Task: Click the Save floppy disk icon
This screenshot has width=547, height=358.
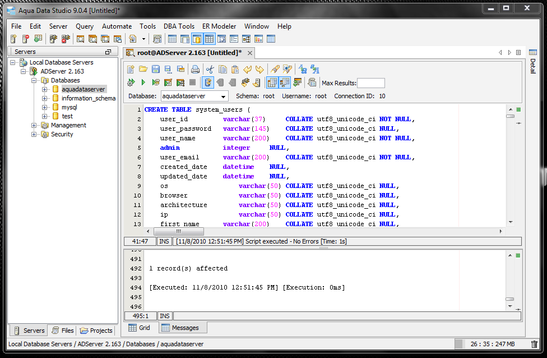Action: [156, 70]
